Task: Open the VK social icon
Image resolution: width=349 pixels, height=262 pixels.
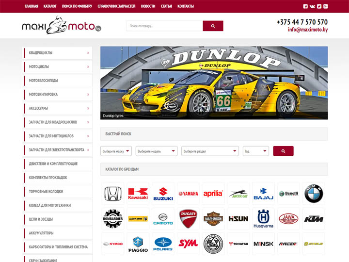Action: pos(312,6)
